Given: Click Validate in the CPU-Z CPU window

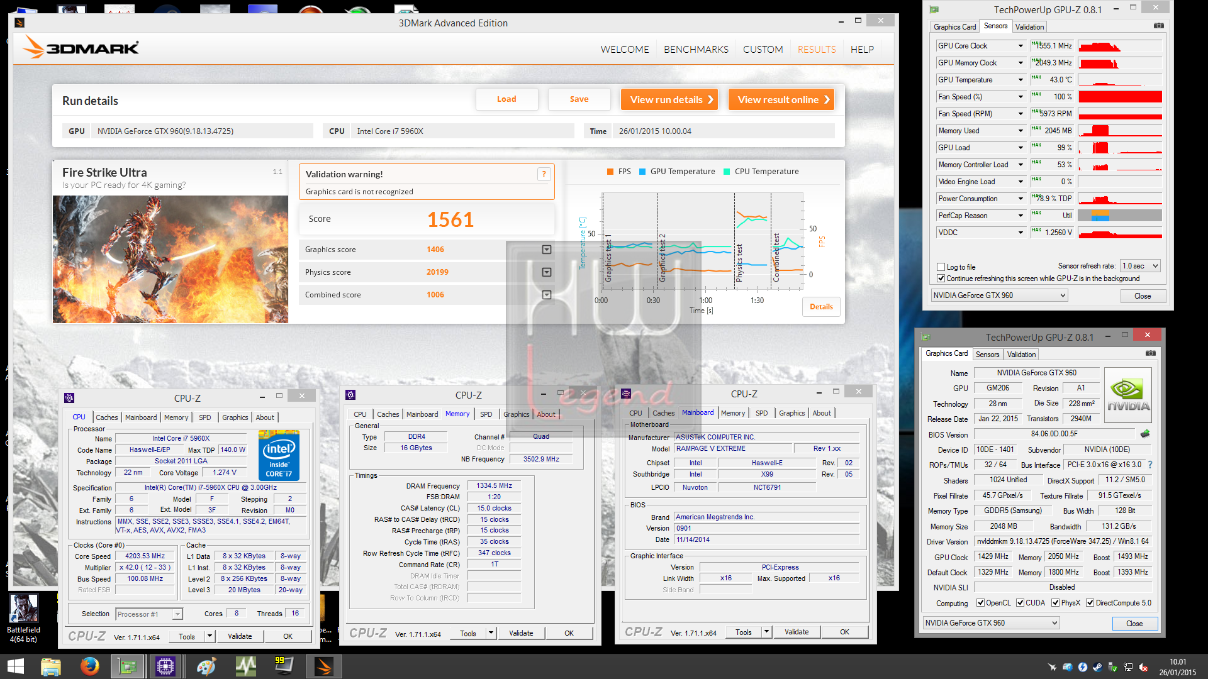Looking at the screenshot, I should 240,636.
